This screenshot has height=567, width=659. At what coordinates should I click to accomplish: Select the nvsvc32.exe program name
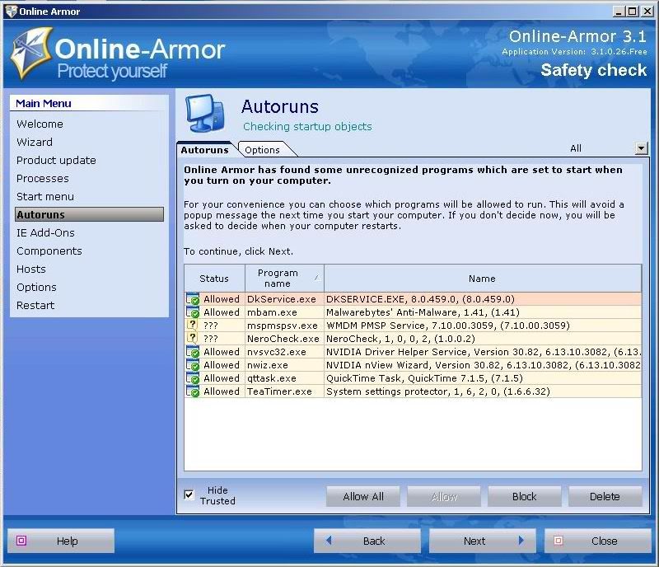coord(277,352)
